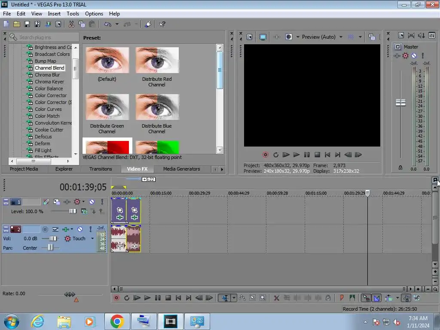Image resolution: width=440 pixels, height=330 pixels.
Task: Open the Options menu
Action: point(94,13)
